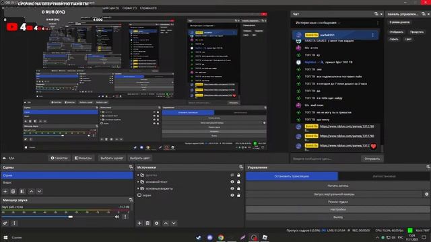This screenshot has height=242, width=431.
Task: Move the scene down with the arrow
Action: (x=39, y=191)
